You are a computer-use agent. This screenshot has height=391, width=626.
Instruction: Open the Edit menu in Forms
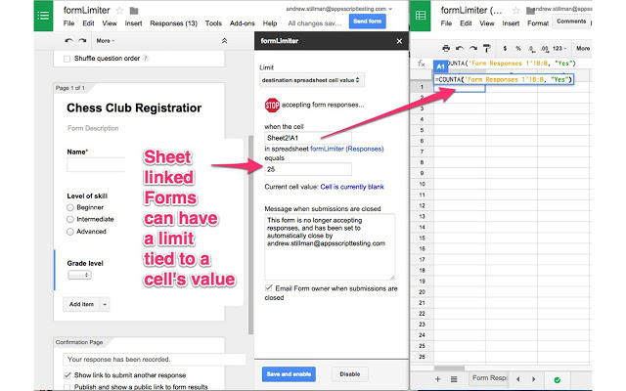88,23
